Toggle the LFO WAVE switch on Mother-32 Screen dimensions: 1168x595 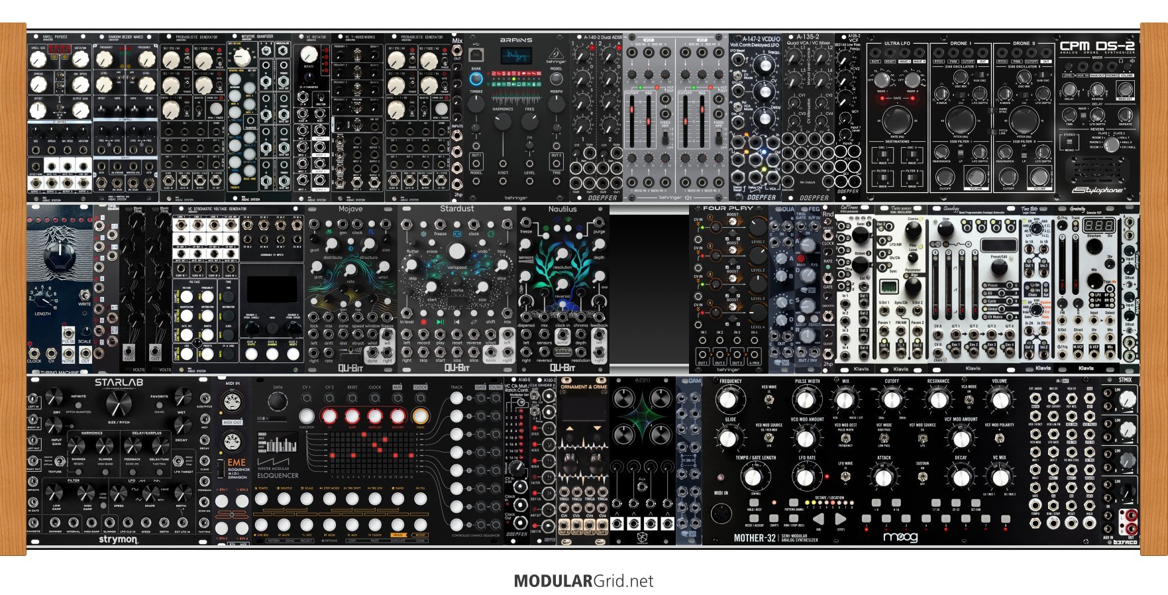pyautogui.click(x=845, y=475)
